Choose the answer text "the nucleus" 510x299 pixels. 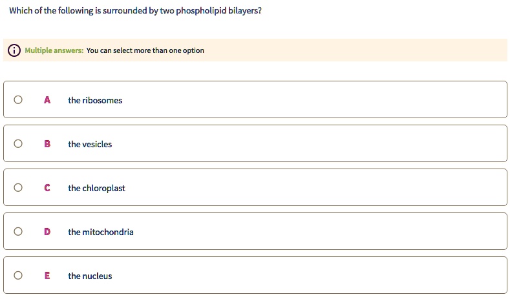pyautogui.click(x=90, y=276)
